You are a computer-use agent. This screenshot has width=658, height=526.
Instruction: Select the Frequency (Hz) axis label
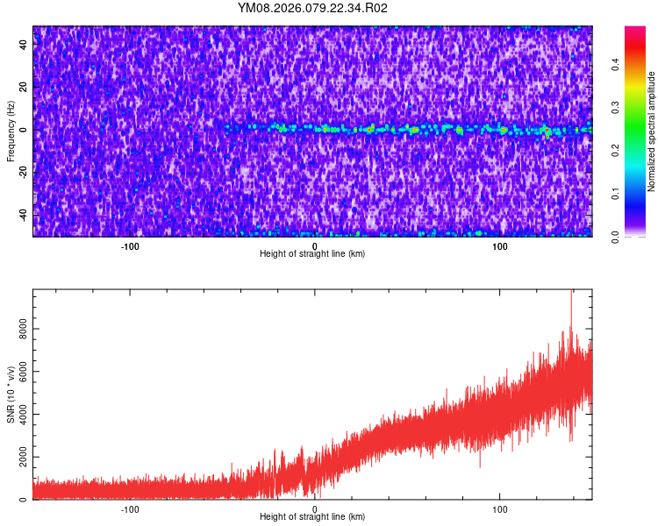click(11, 131)
